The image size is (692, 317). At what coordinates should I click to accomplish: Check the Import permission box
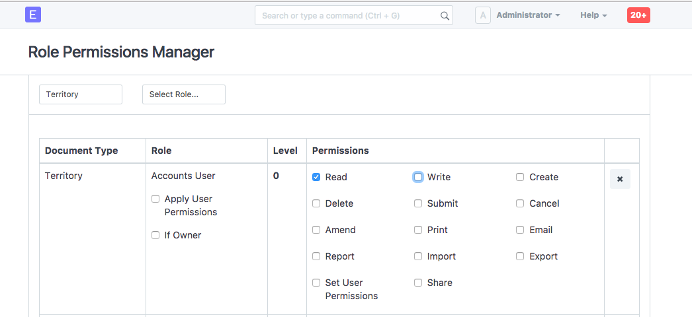418,256
